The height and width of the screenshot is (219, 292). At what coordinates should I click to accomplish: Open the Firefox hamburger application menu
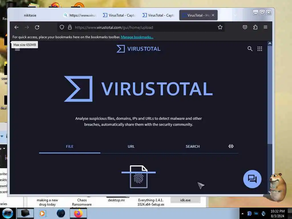[x=265, y=27]
